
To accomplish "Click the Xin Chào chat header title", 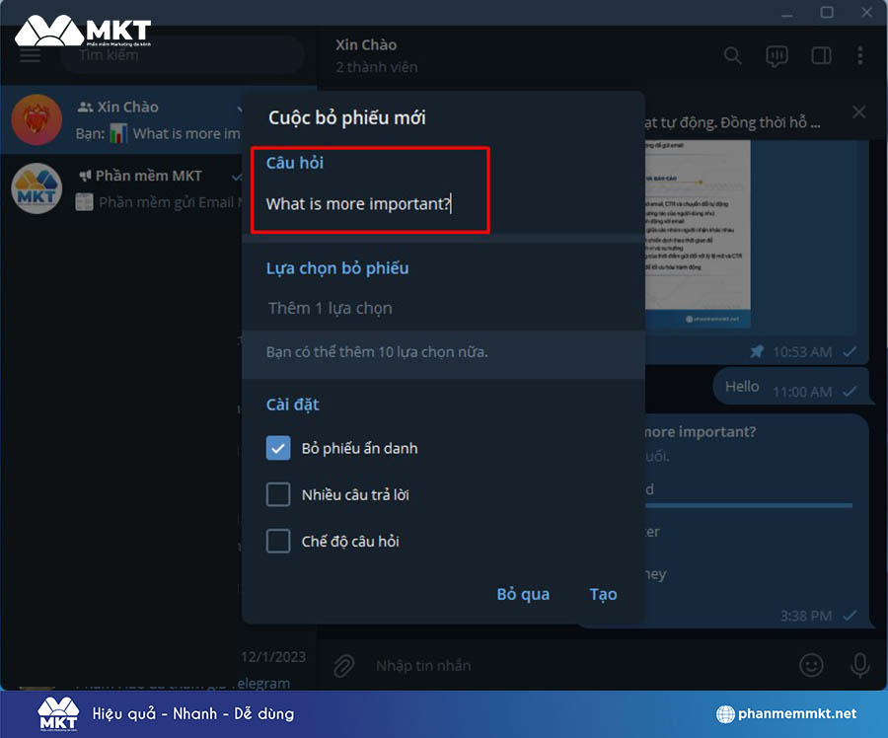I will click(366, 45).
